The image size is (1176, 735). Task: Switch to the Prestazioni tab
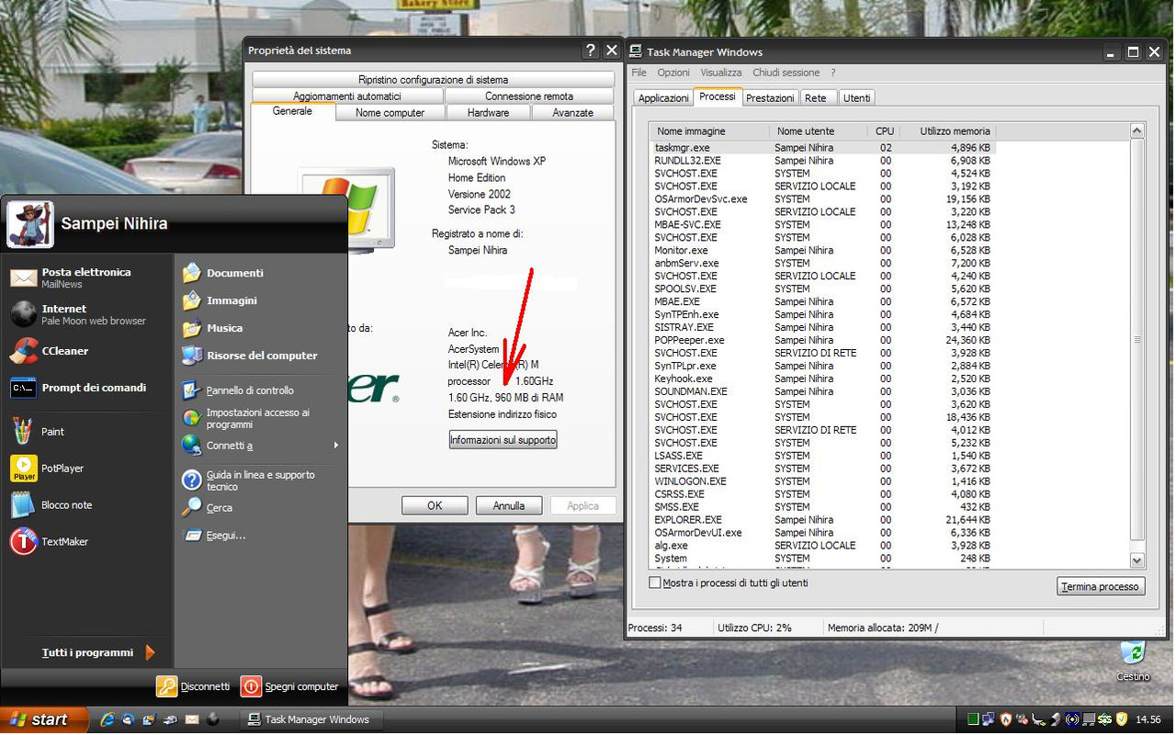(770, 97)
